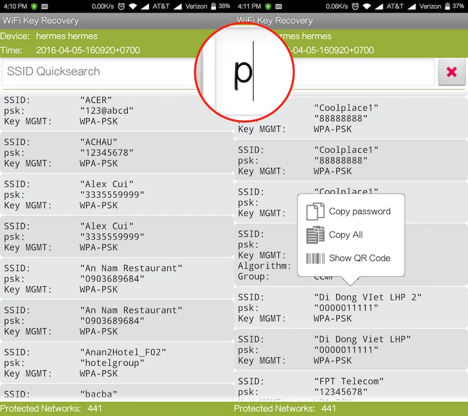Select Copy password from the context menu
468x416 pixels.
coord(359,212)
